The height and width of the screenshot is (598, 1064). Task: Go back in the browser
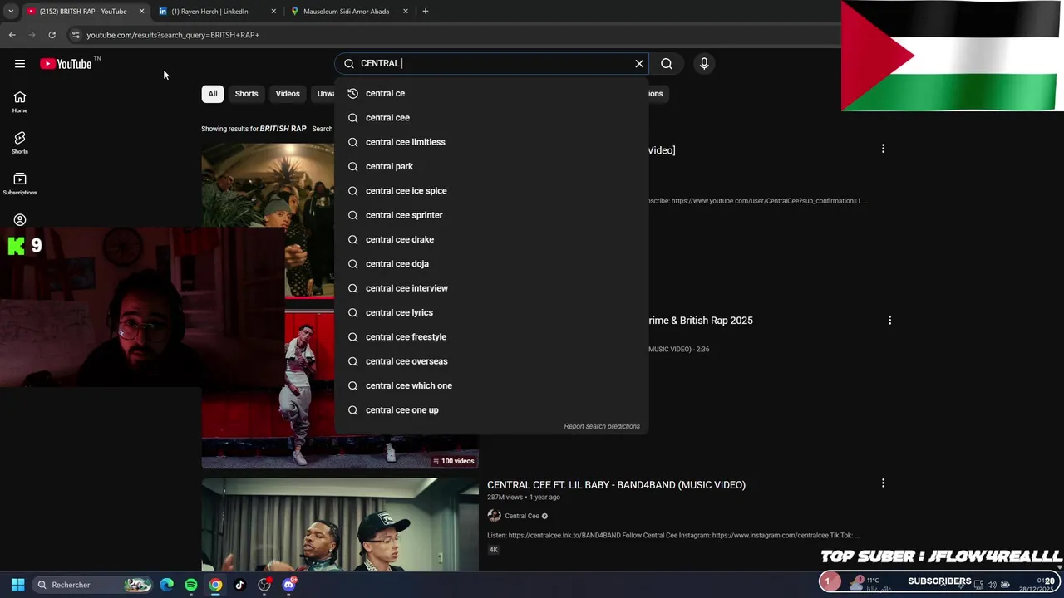click(12, 35)
